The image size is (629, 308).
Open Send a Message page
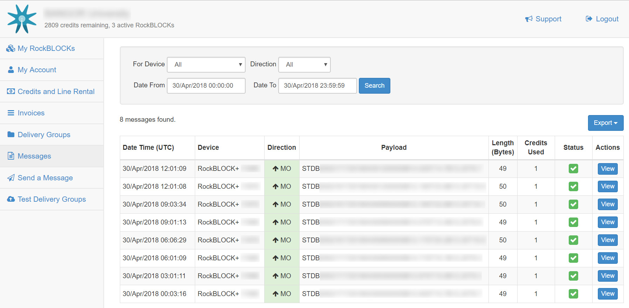(x=52, y=178)
